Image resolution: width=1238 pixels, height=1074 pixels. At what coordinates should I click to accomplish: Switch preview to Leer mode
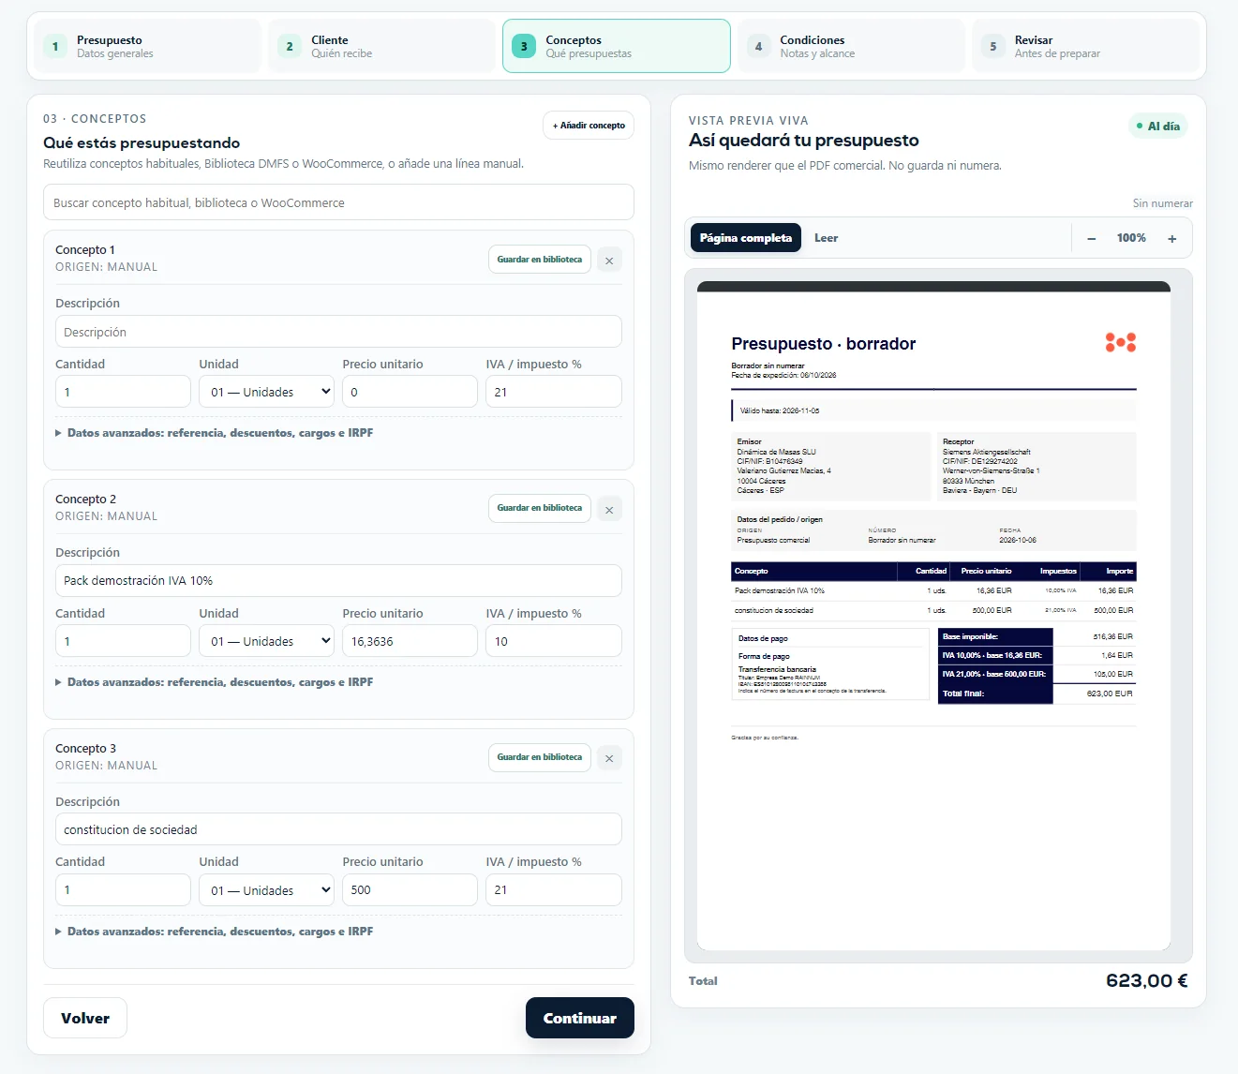tap(826, 238)
